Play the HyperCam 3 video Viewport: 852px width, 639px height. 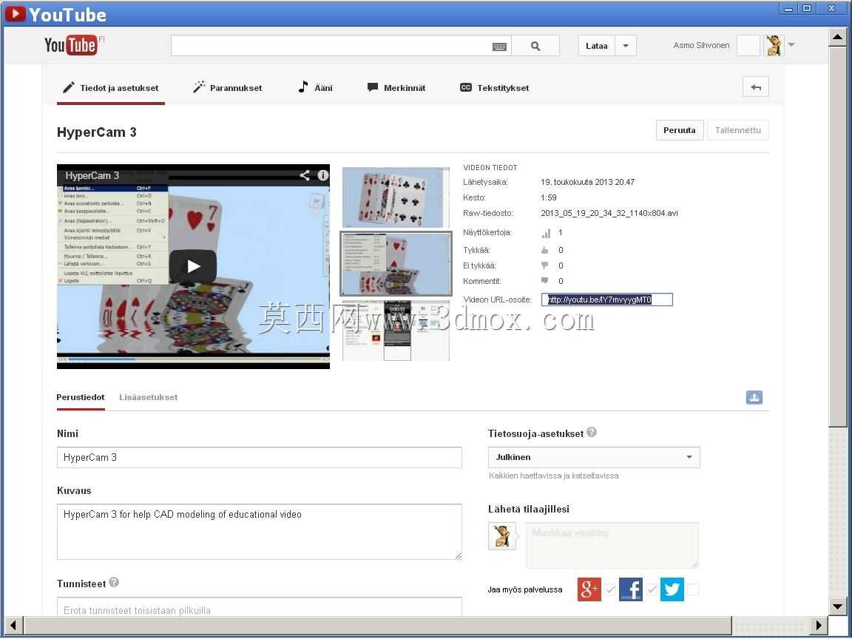point(193,266)
